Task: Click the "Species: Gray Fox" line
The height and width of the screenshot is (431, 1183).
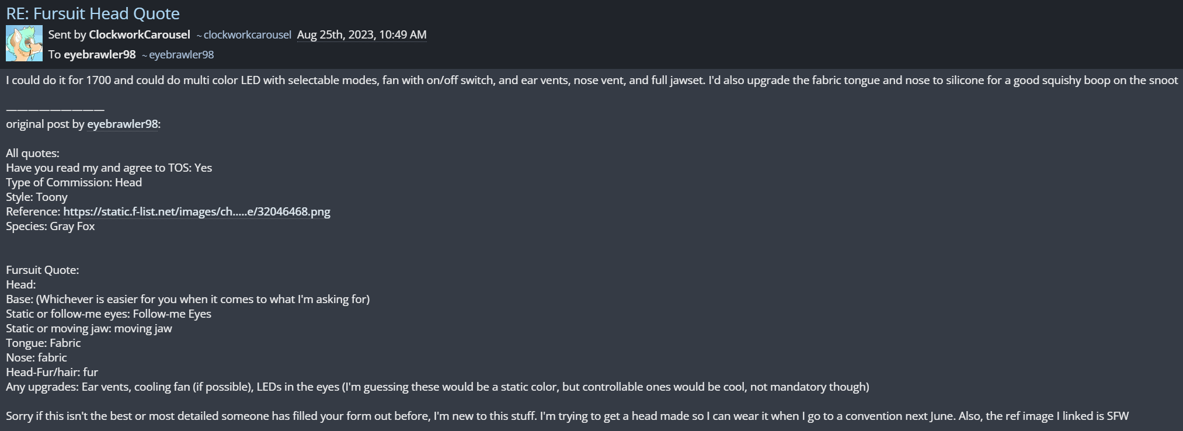Action: click(50, 226)
